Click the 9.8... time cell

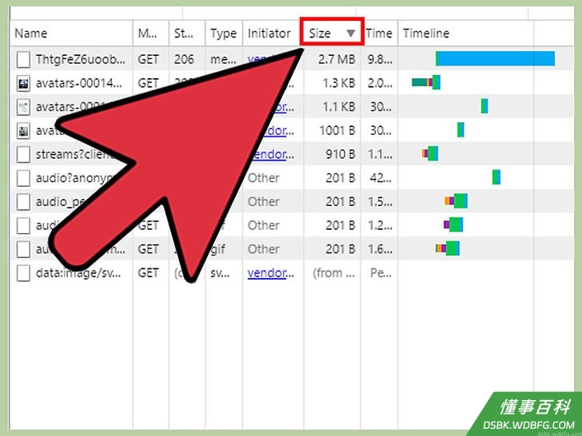(x=380, y=59)
